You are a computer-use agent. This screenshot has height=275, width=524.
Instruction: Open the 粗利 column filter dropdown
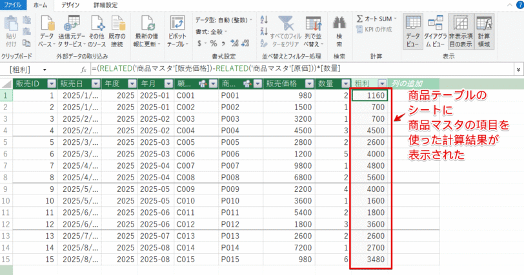tap(382, 84)
